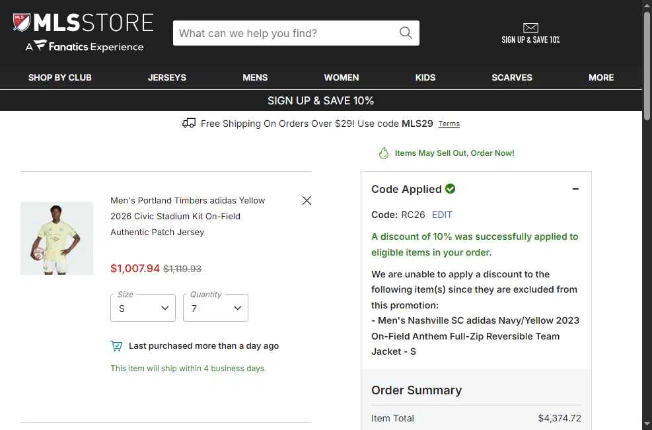This screenshot has width=652, height=430.
Task: Edit the RC26 promo code
Action: (442, 215)
